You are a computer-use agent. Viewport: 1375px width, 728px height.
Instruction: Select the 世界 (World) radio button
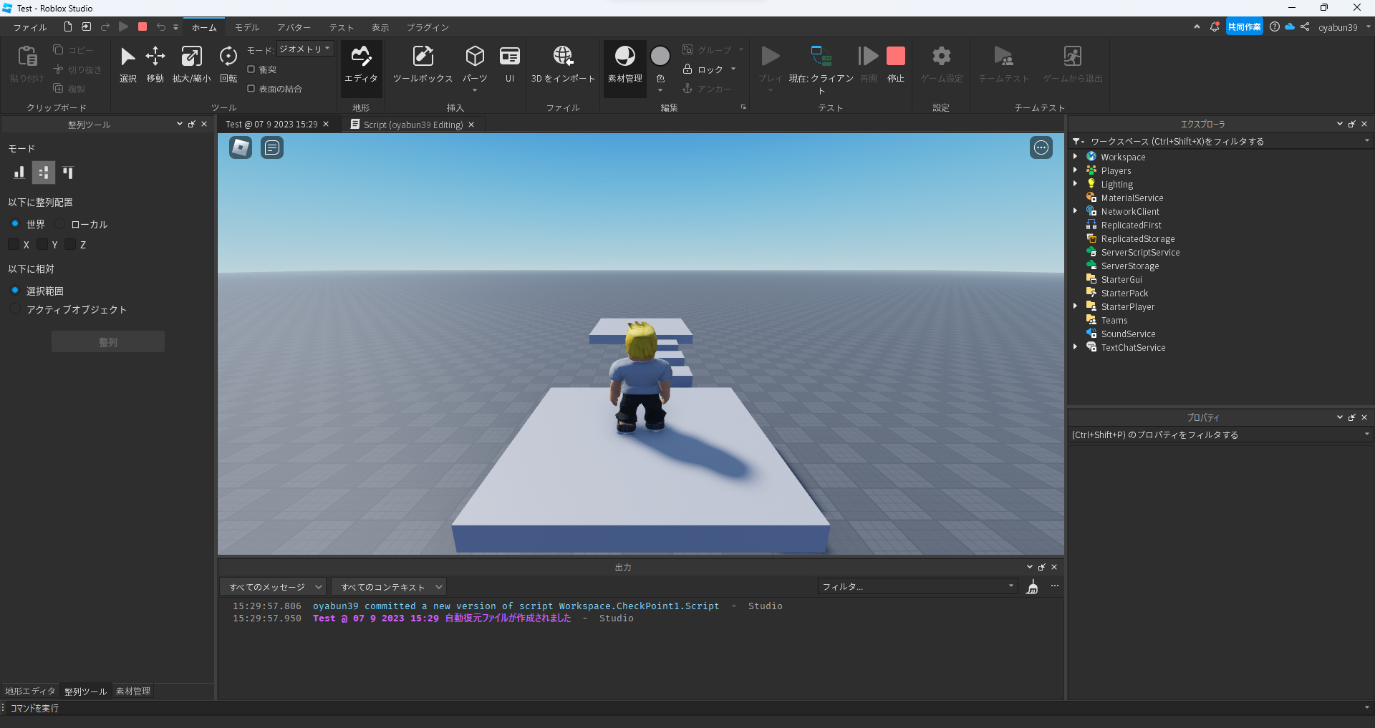pos(15,224)
